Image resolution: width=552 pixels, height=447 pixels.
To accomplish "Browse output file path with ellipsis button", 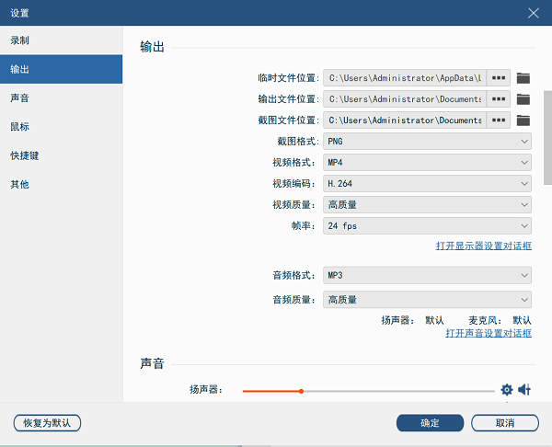I will [499, 99].
